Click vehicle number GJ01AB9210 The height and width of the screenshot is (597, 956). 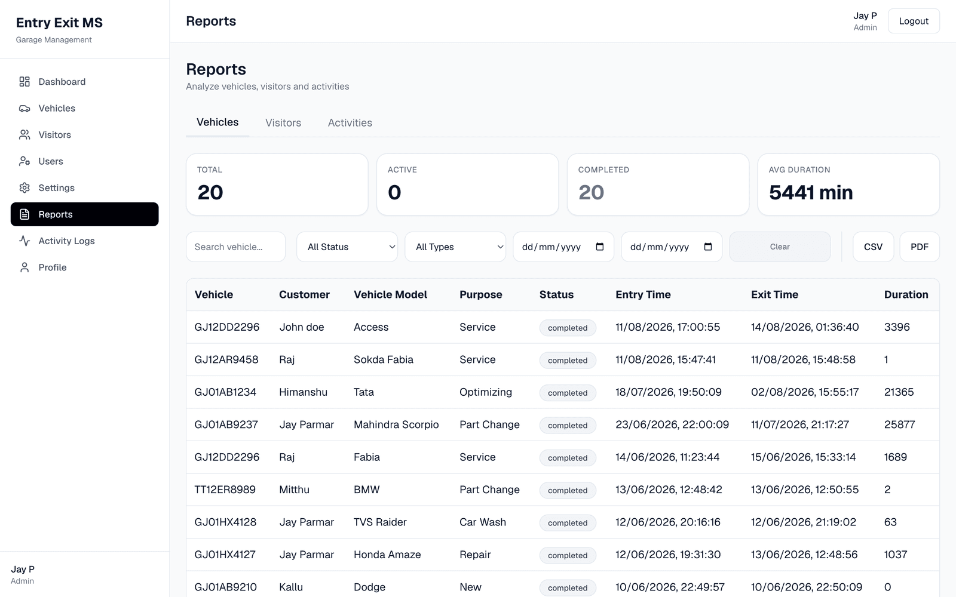click(225, 587)
